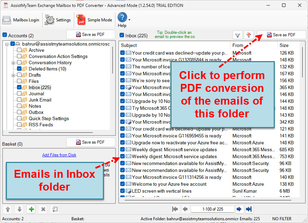308x223 pixels.
Task: Check the Archive folder checkbox
Action: point(20,50)
